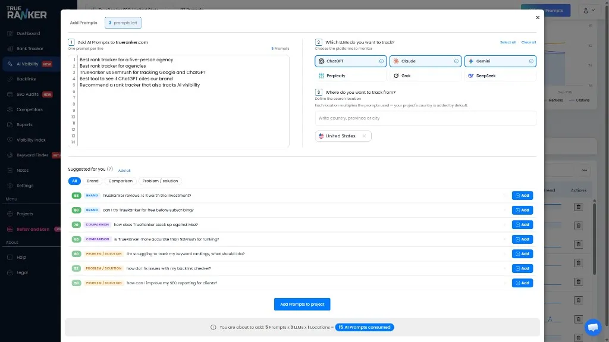The height and width of the screenshot is (342, 609).
Task: Click the 3 prompts left badge
Action: (x=123, y=23)
